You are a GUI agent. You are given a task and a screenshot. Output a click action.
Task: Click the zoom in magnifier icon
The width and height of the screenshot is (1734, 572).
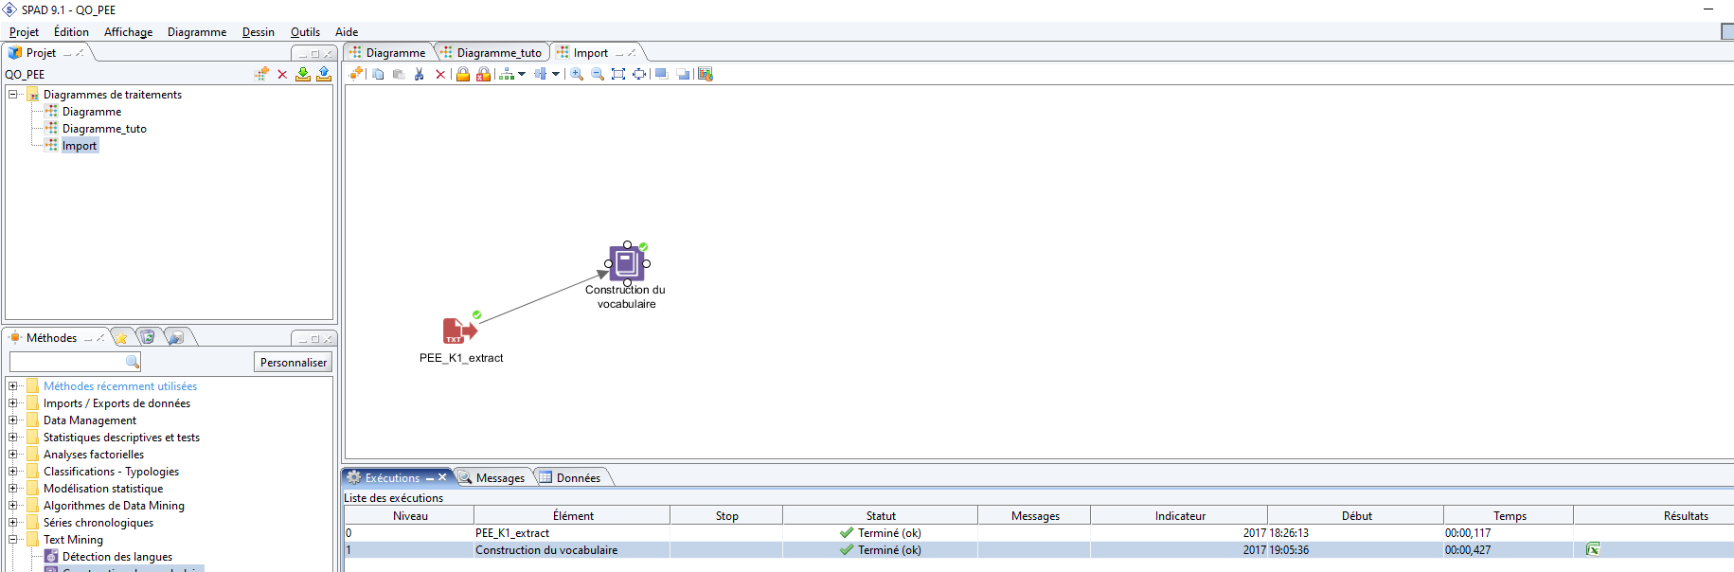pos(577,74)
